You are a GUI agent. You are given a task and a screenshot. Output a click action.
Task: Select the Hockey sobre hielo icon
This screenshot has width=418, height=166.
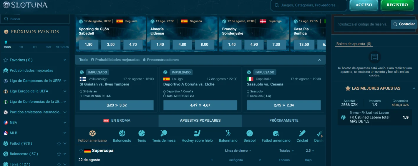pyautogui.click(x=197, y=133)
